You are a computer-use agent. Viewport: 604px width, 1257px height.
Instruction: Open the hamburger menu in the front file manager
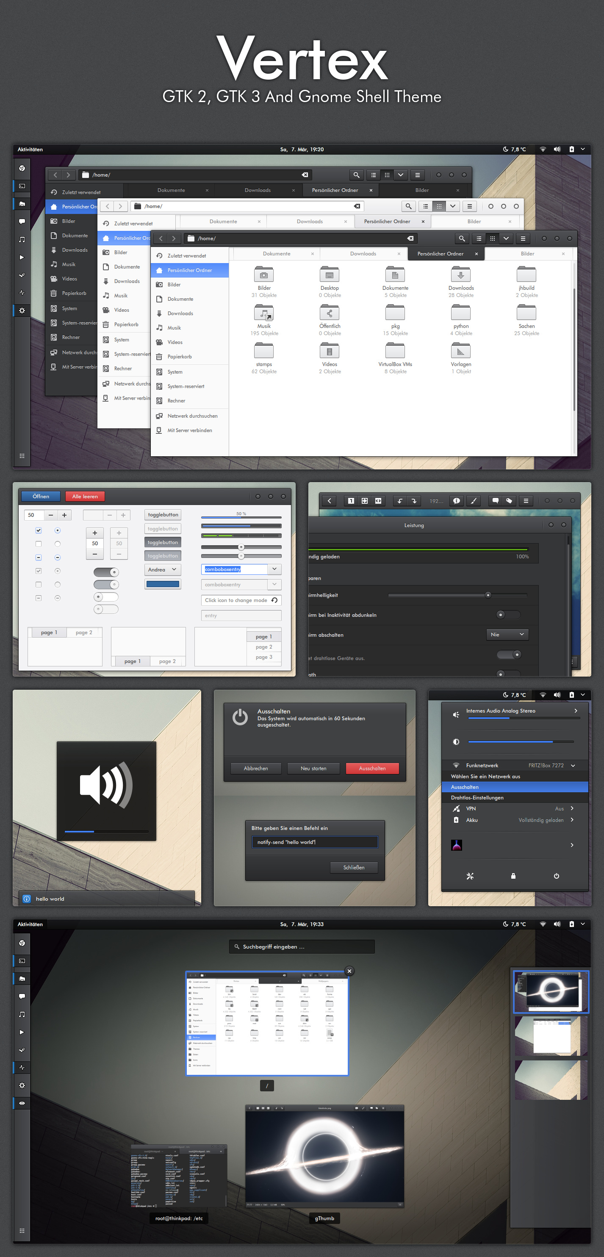[x=523, y=238]
